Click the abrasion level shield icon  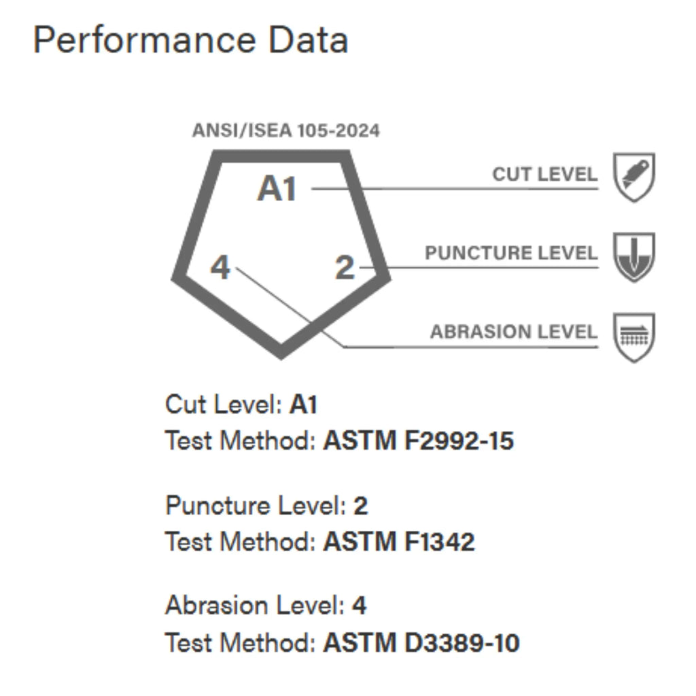click(x=633, y=336)
